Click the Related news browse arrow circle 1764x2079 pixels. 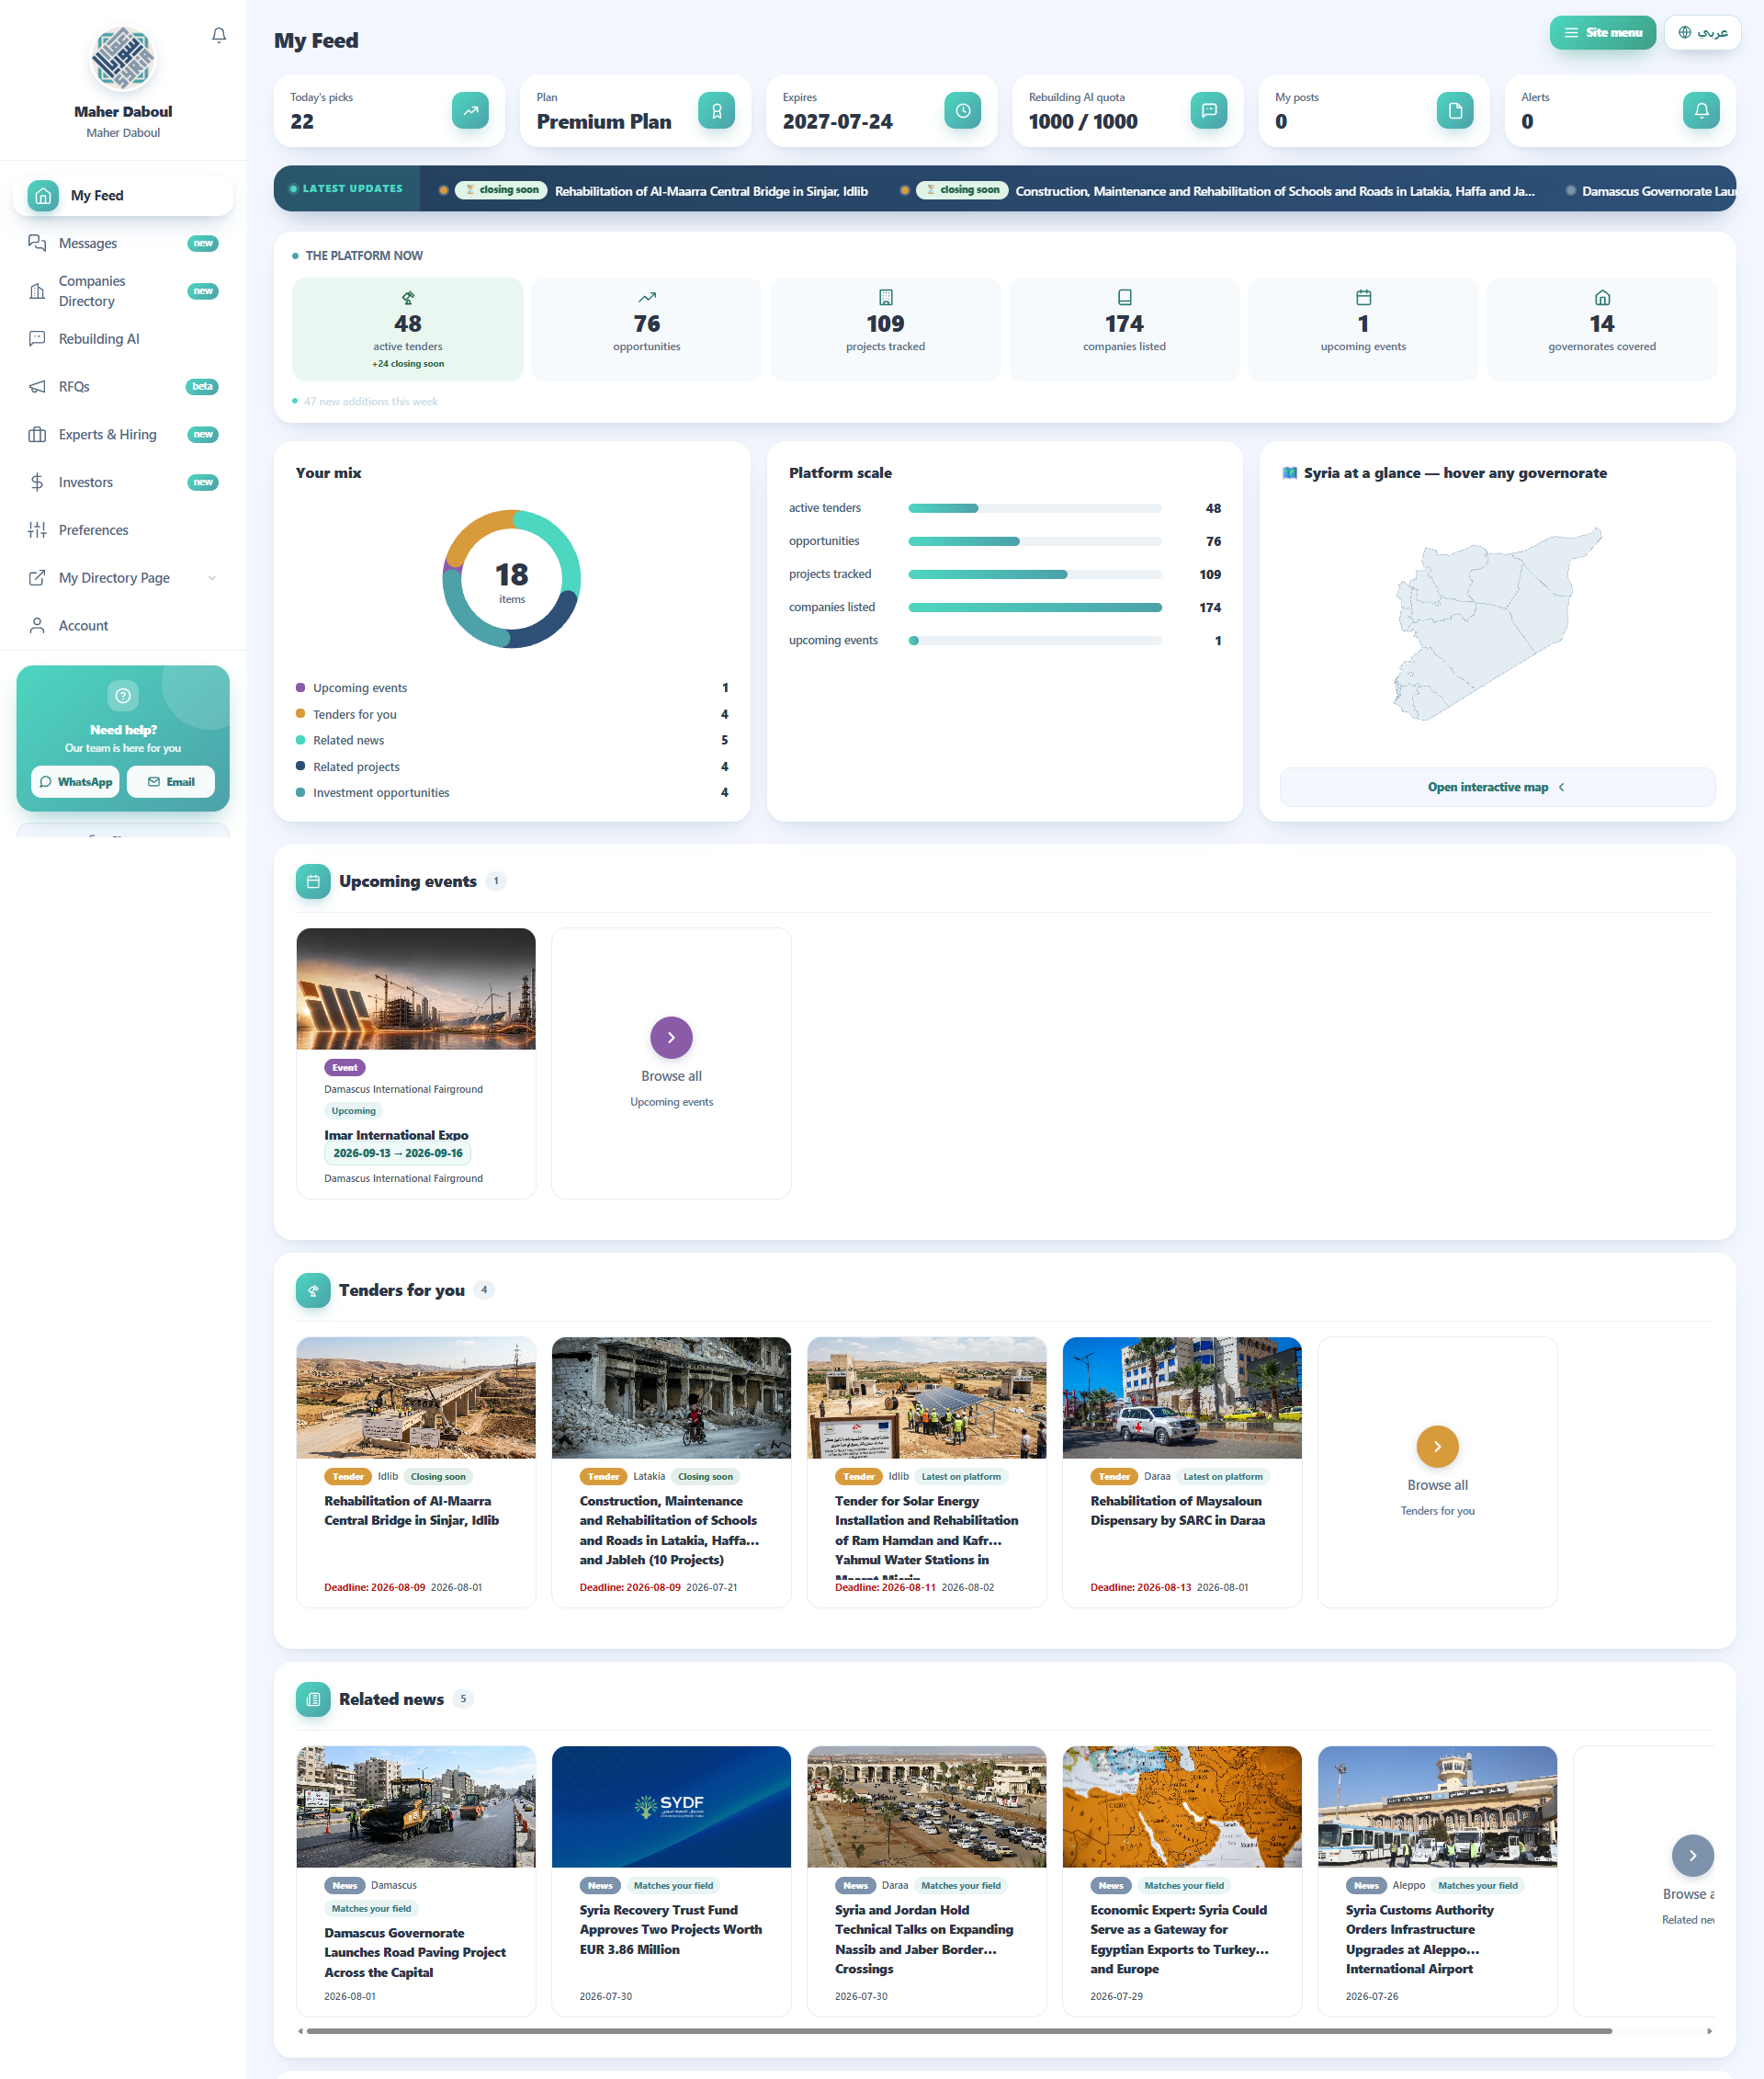[x=1692, y=1856]
